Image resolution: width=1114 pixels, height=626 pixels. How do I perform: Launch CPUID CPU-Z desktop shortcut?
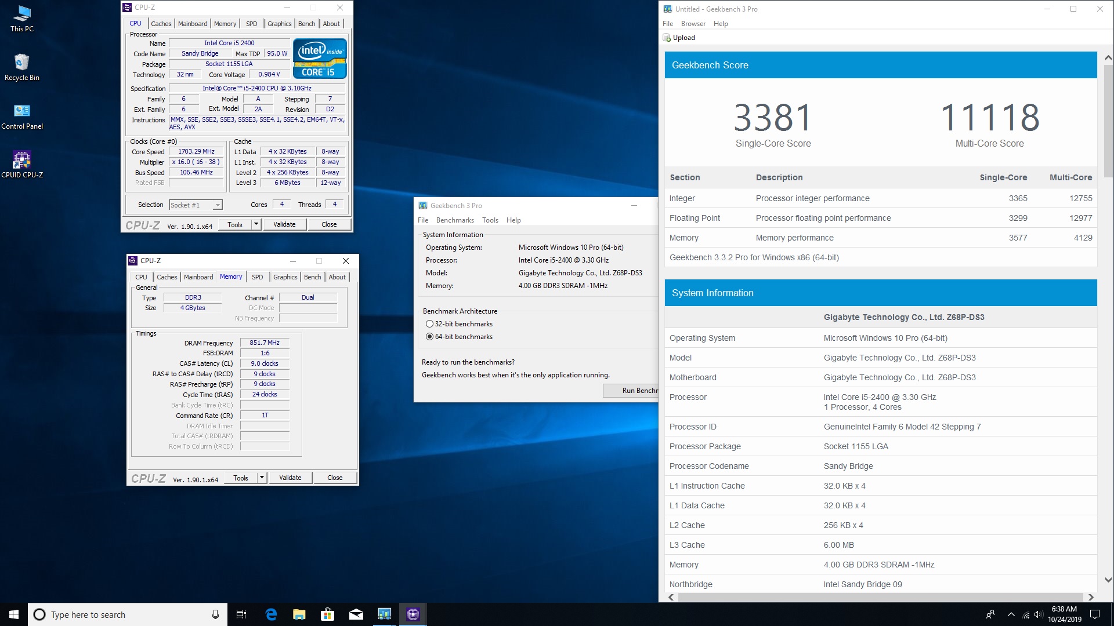(22, 165)
